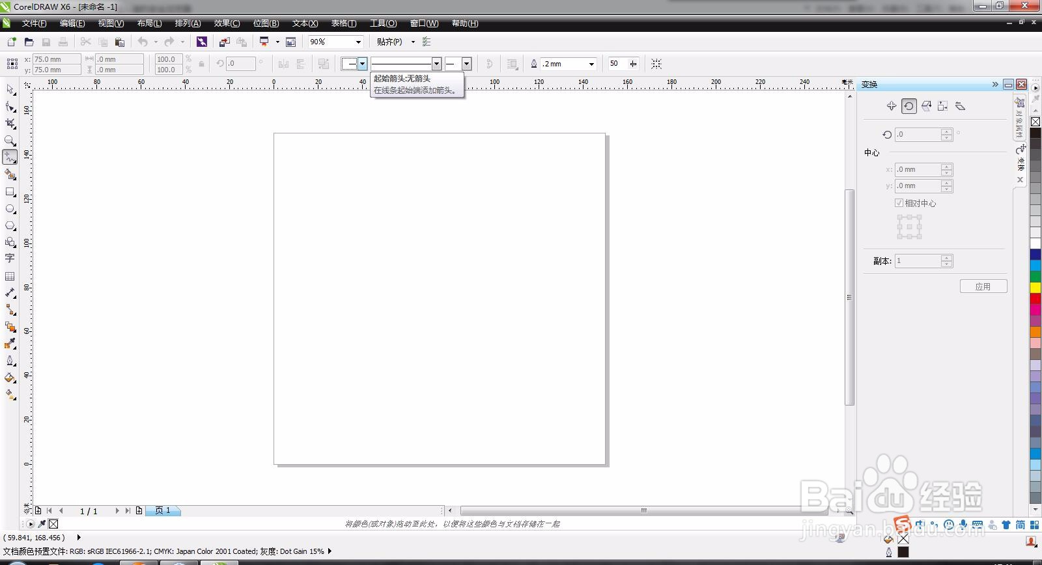Open the Options icon beside 贴齐
This screenshot has width=1042, height=565.
pyautogui.click(x=427, y=42)
